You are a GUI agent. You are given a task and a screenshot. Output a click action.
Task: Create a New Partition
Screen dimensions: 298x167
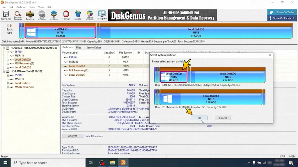click(x=54, y=15)
